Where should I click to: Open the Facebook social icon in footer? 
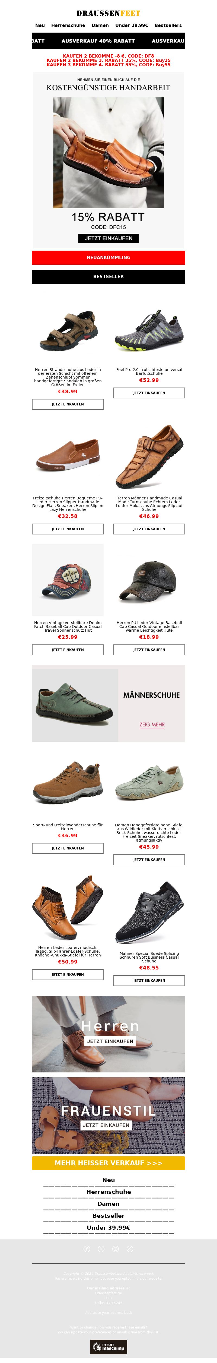point(87,1249)
